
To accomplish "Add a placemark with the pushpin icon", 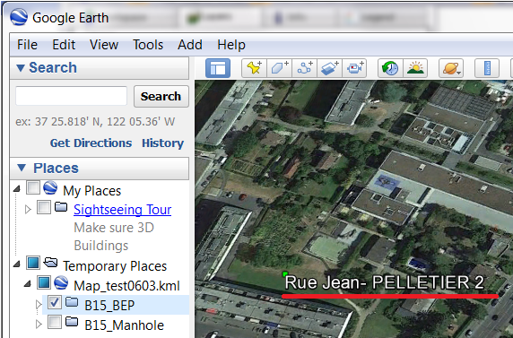I will click(x=254, y=68).
